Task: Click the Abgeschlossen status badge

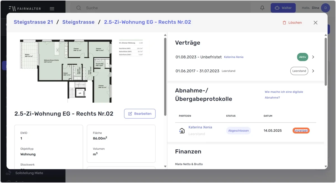Action: 239,131
